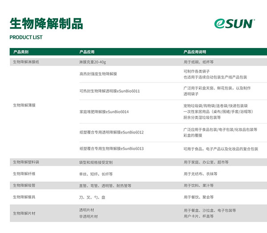Click 用户卡片、杯盖等 line
The width and height of the screenshot is (267, 233).
(x=198, y=216)
